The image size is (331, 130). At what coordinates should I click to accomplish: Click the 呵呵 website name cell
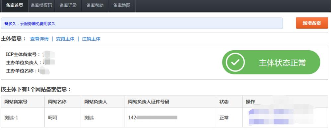tap(63, 117)
